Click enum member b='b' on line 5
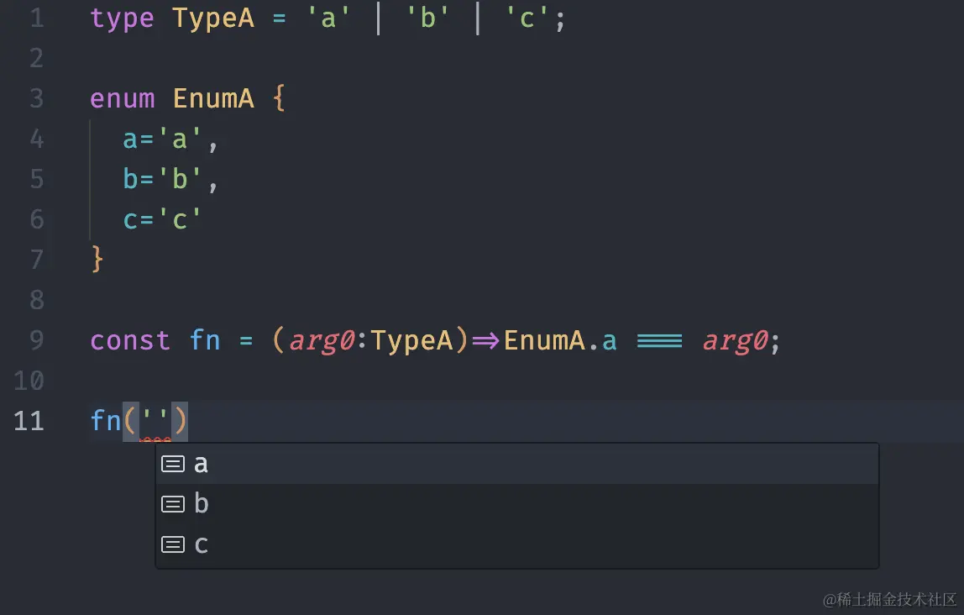This screenshot has width=964, height=615. [162, 179]
